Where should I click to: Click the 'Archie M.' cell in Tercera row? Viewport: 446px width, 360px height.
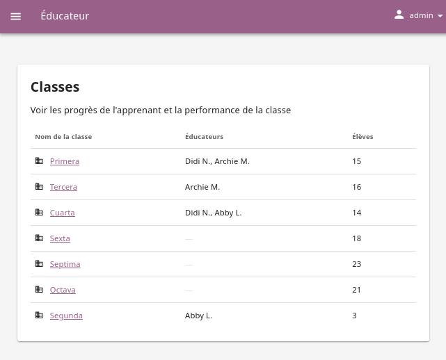point(202,187)
